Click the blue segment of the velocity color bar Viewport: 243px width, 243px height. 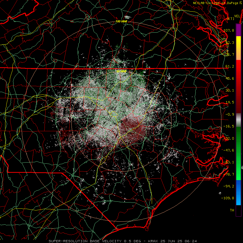click(238, 193)
